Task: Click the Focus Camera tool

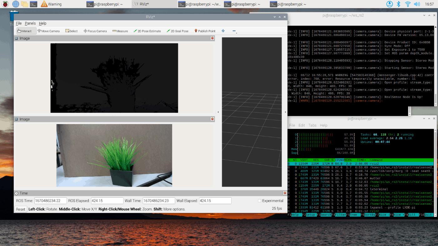Action: pyautogui.click(x=95, y=31)
